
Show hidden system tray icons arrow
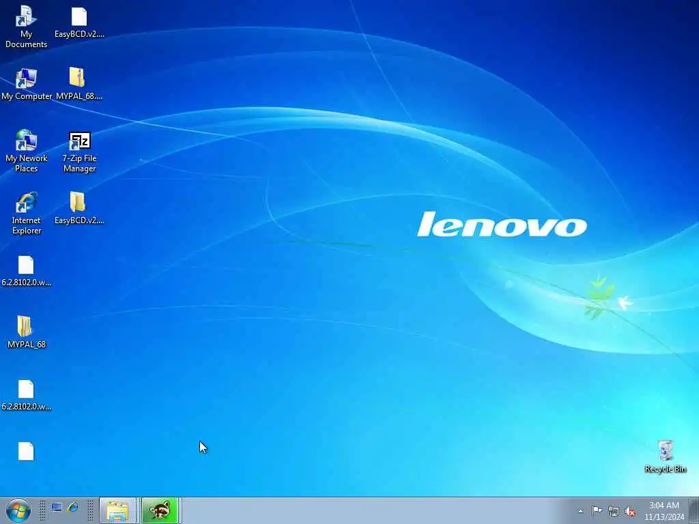click(580, 511)
